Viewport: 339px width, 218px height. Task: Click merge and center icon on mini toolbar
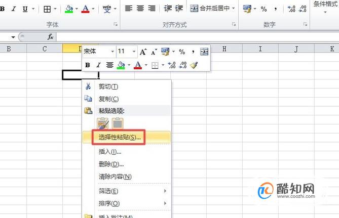(204, 52)
